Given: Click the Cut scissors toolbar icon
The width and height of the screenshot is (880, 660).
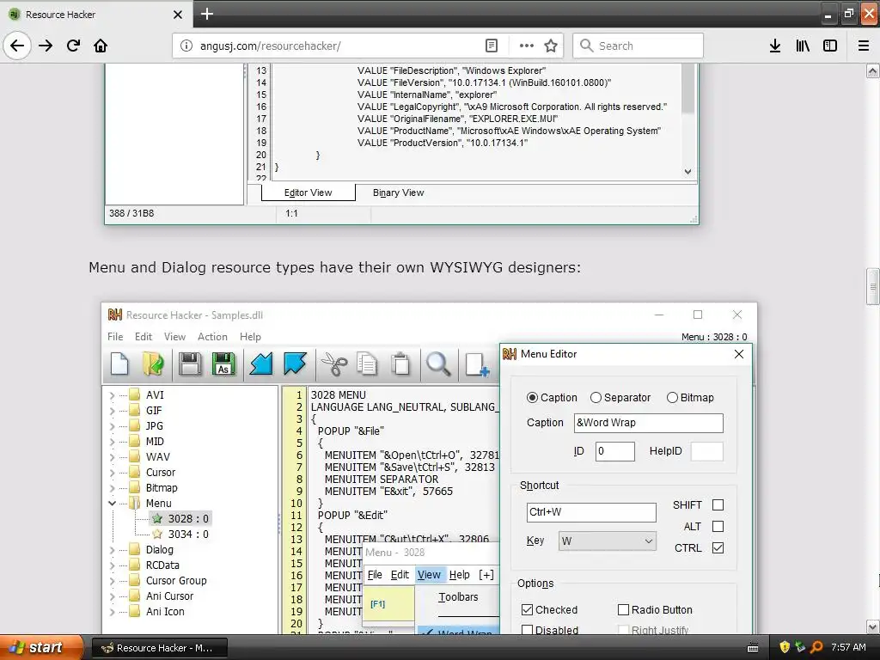Looking at the screenshot, I should pyautogui.click(x=334, y=364).
